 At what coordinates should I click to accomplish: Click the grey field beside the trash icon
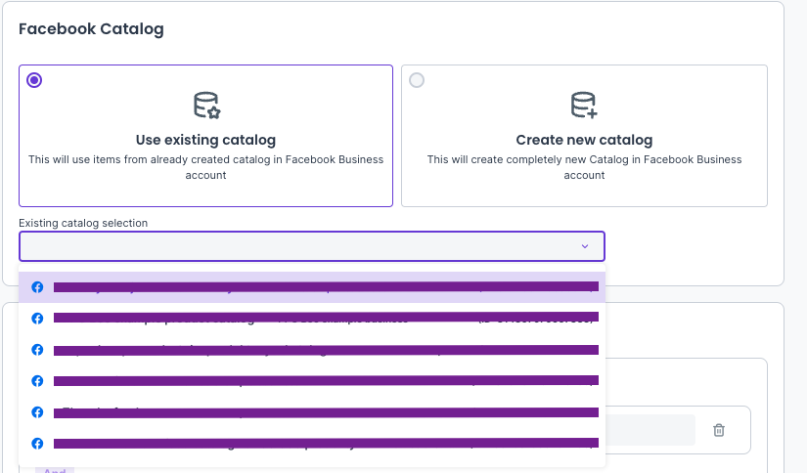pyautogui.click(x=650, y=430)
